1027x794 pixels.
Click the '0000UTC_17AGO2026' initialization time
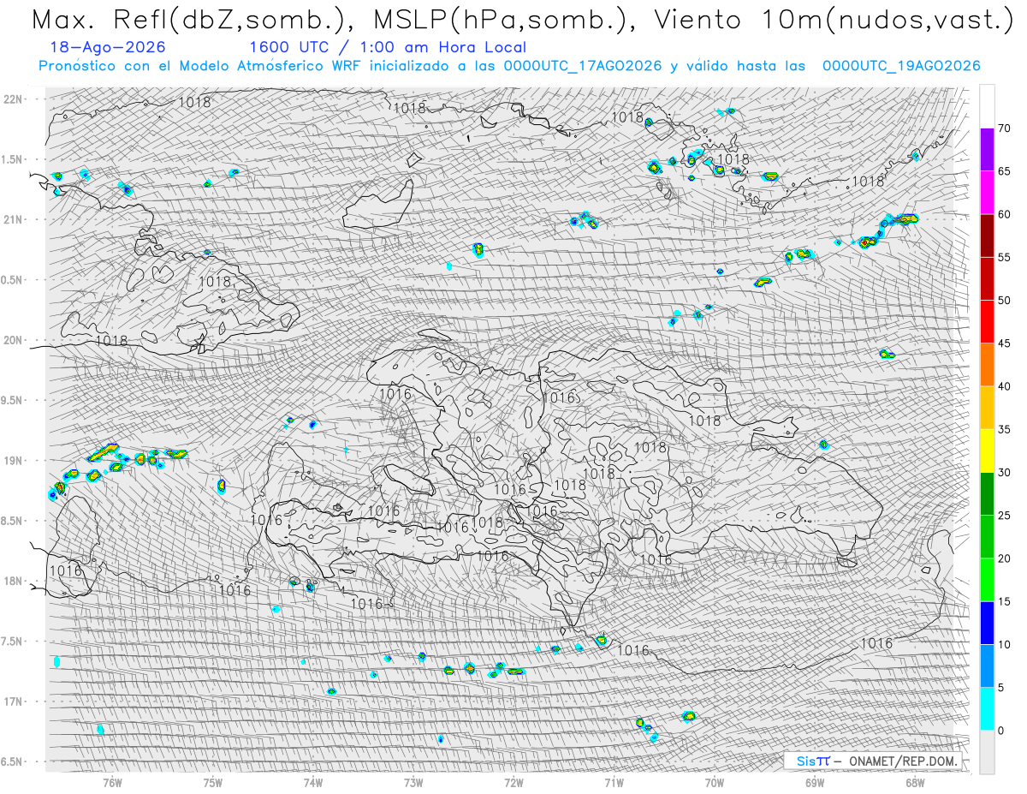583,66
